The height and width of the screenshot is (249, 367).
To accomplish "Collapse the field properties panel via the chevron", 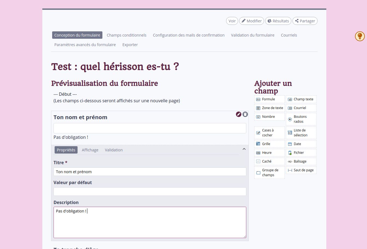I will point(244,149).
